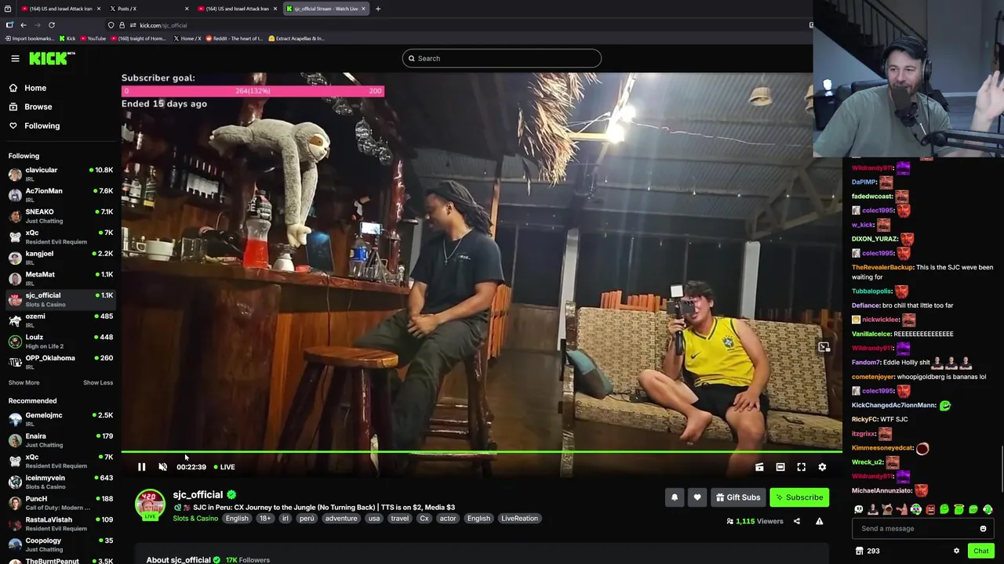
Task: Open PuncH recommended channel
Action: (60, 503)
